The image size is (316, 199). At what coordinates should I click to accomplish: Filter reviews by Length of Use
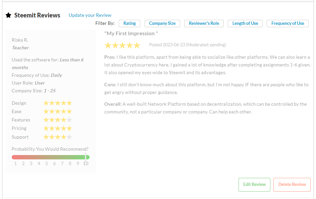pyautogui.click(x=245, y=23)
